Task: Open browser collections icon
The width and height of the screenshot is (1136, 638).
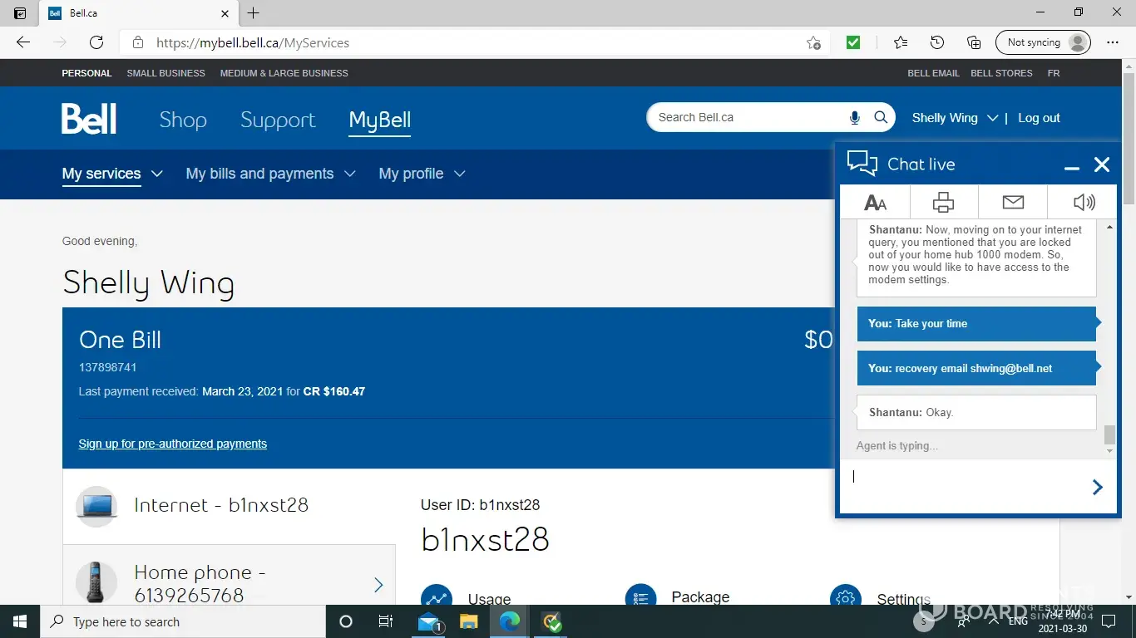Action: click(x=974, y=42)
